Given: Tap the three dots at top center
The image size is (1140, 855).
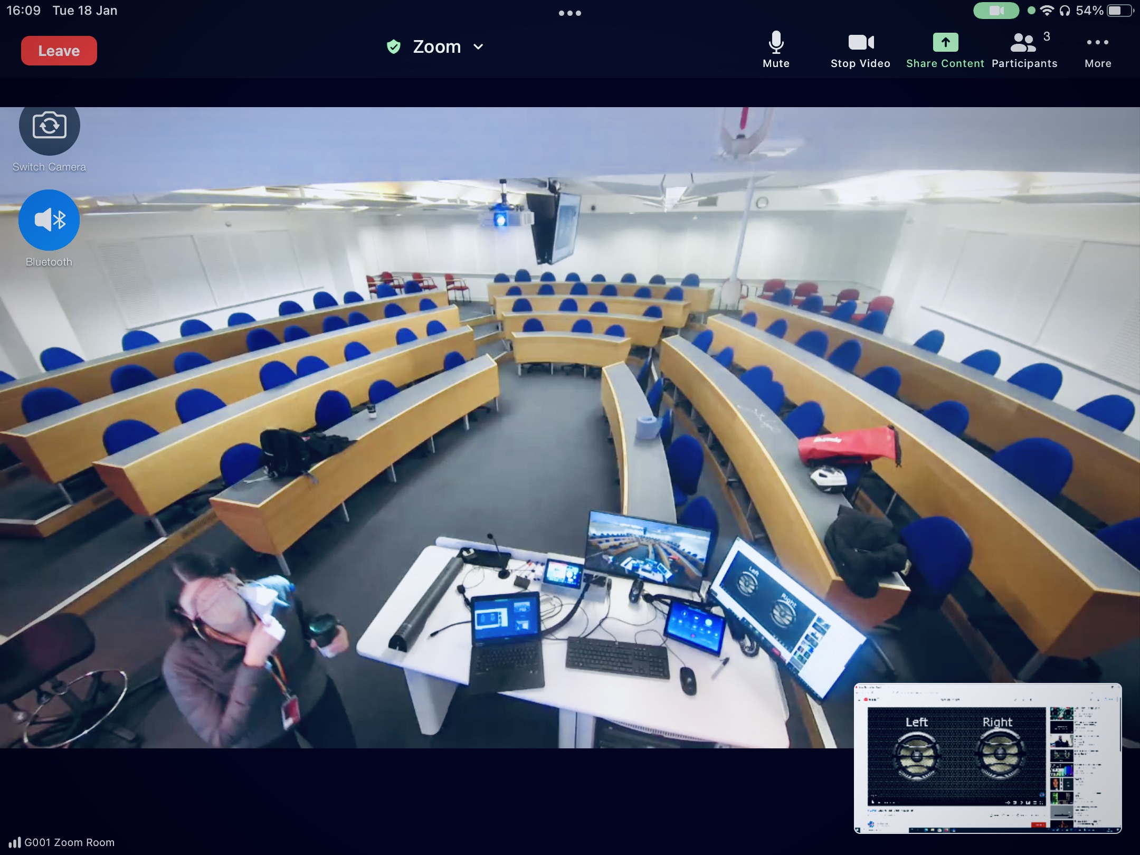Looking at the screenshot, I should click(570, 13).
